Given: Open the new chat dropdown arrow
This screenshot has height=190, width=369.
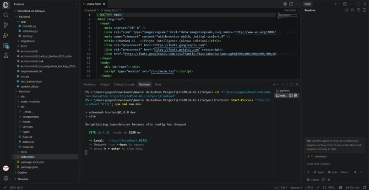Looking at the screenshot, I should click(339, 4).
